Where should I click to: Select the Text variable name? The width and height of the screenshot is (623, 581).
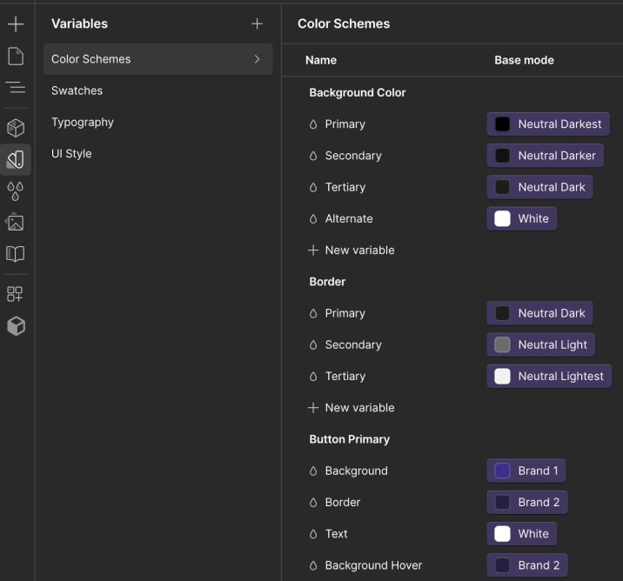[336, 534]
